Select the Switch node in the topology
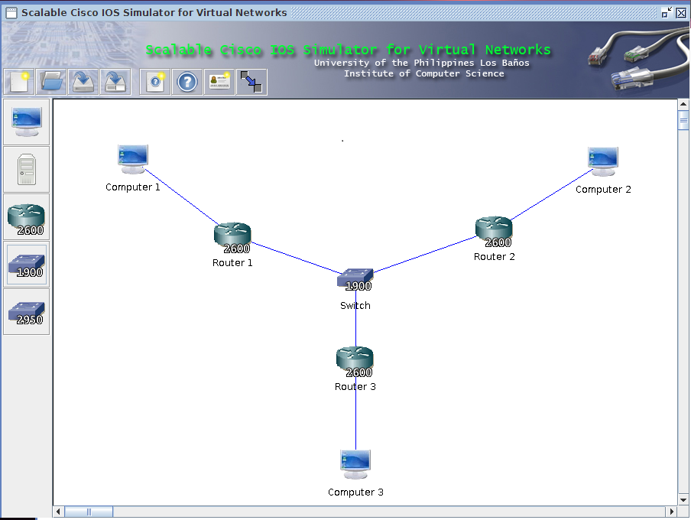Viewport: 691px width, 520px height. pos(355,278)
